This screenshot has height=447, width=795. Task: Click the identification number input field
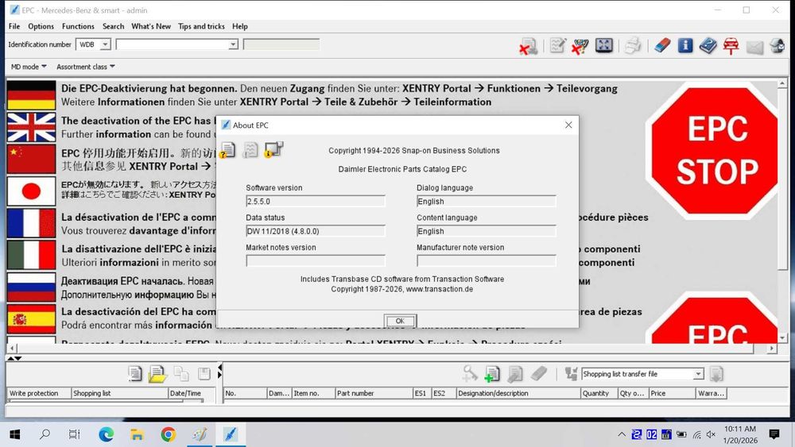[173, 44]
